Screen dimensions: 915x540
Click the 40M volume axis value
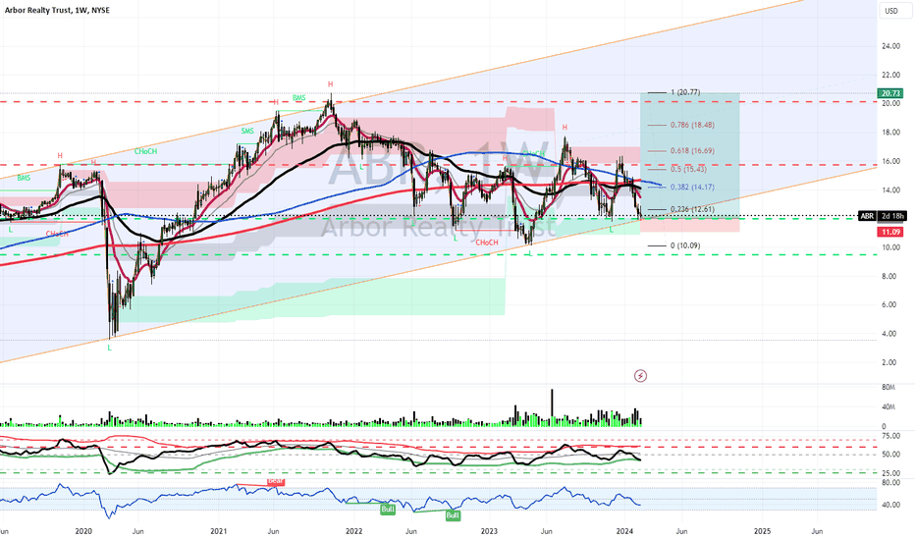(888, 407)
